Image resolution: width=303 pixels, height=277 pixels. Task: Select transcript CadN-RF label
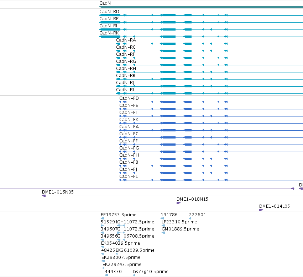(125, 54)
